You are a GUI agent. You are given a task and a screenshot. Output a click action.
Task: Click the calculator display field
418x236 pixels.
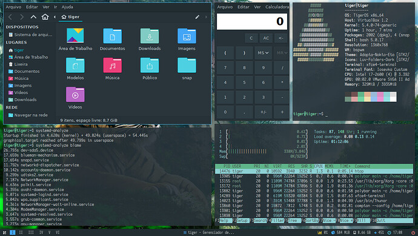(252, 21)
